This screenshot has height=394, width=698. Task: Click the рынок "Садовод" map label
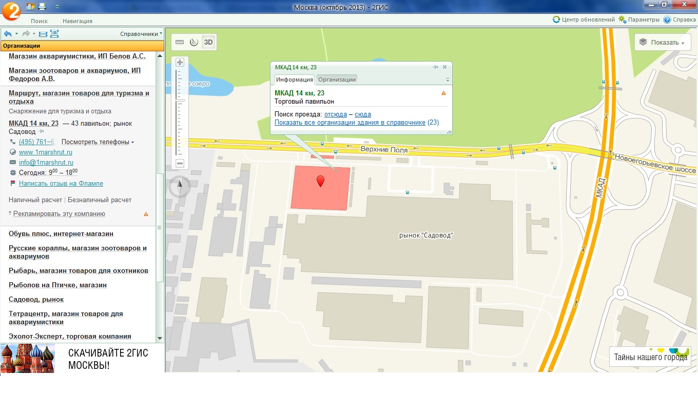pos(426,235)
